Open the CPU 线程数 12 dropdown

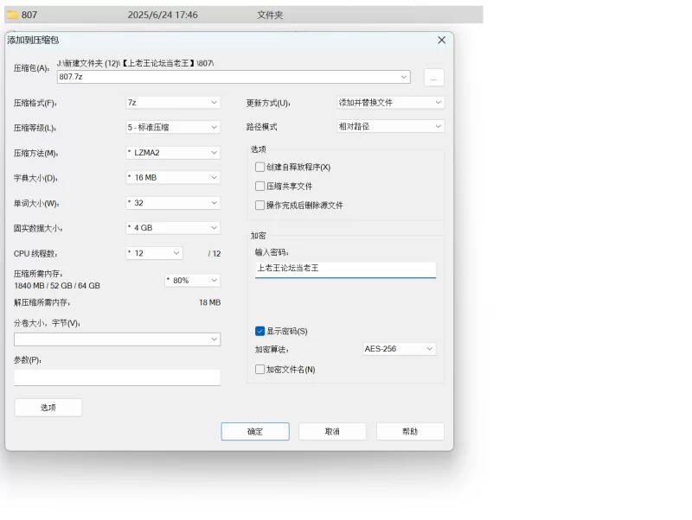(x=154, y=253)
